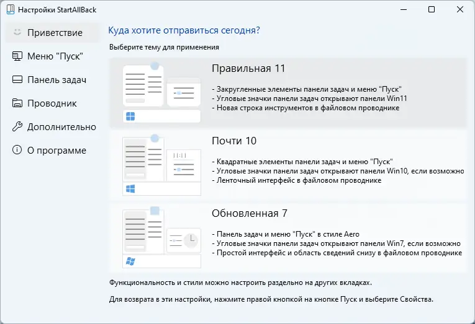Pick the Обновленная 7 theme title
Viewport: 475px width, 324px height.
point(250,213)
